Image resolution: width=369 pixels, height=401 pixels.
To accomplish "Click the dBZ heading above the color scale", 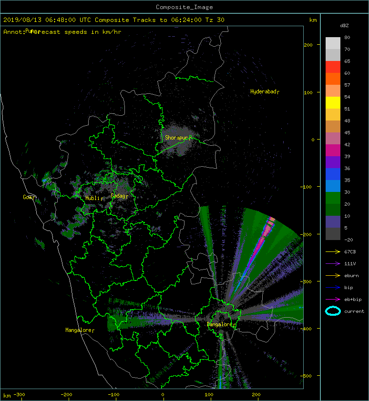I will point(344,26).
